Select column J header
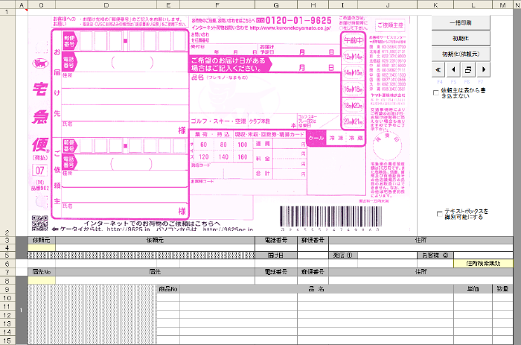Screen dimensions: 521x345 pos(388,4)
